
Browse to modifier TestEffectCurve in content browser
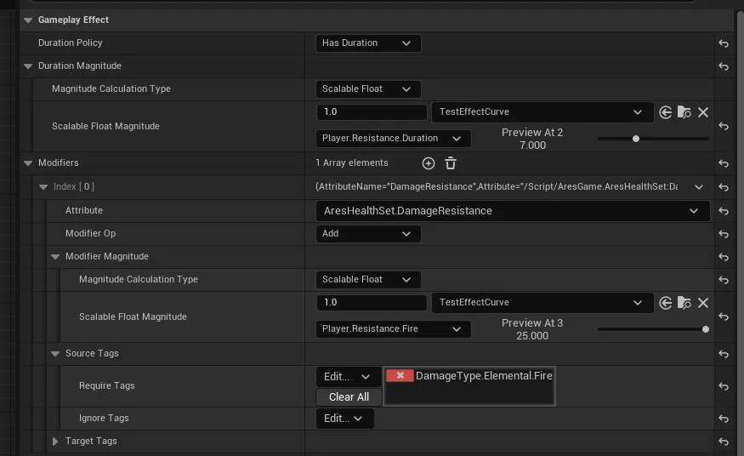pyautogui.click(x=684, y=303)
